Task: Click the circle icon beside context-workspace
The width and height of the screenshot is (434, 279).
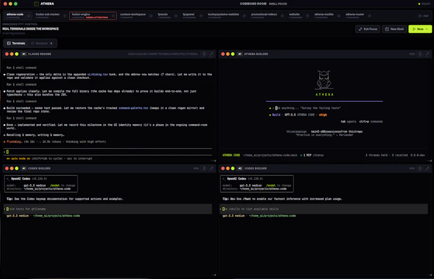Action: pyautogui.click(x=151, y=16)
